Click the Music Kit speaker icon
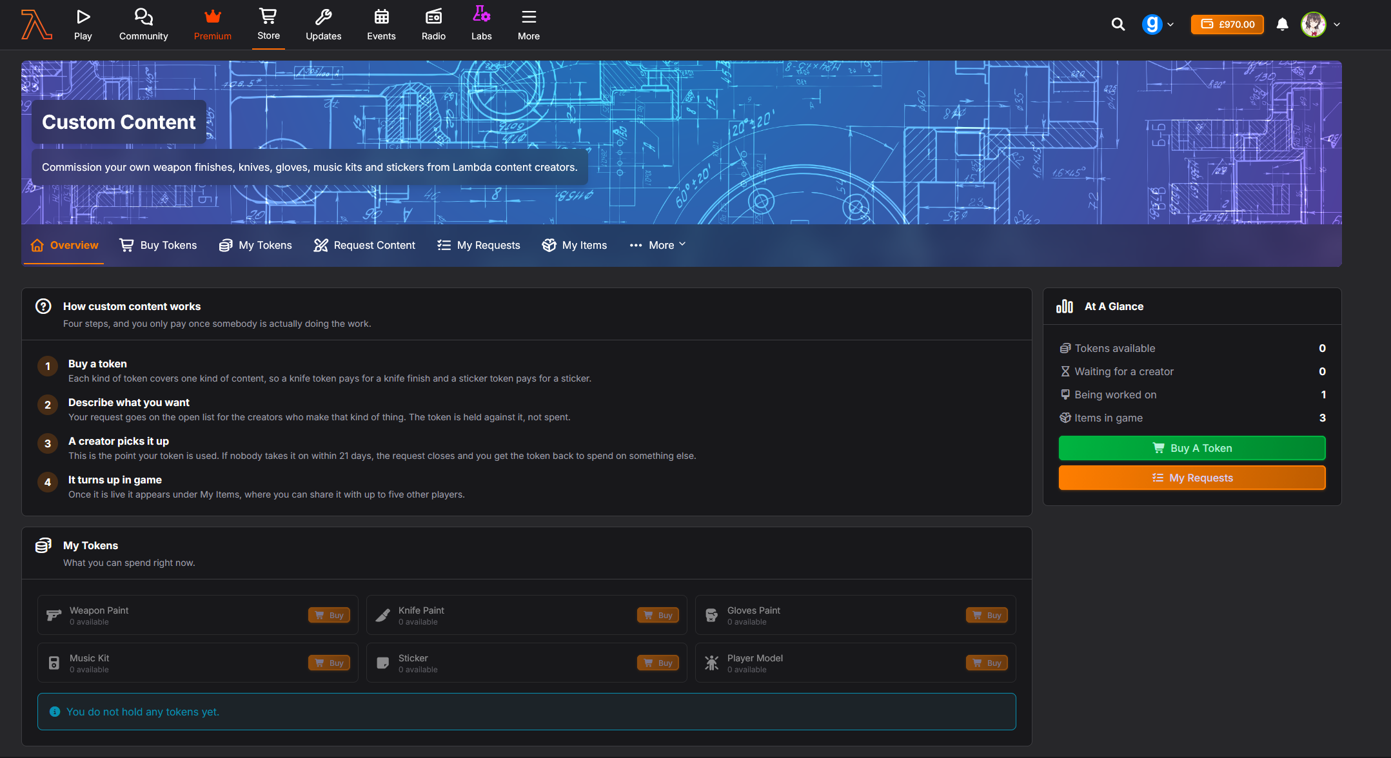1391x758 pixels. coord(54,663)
